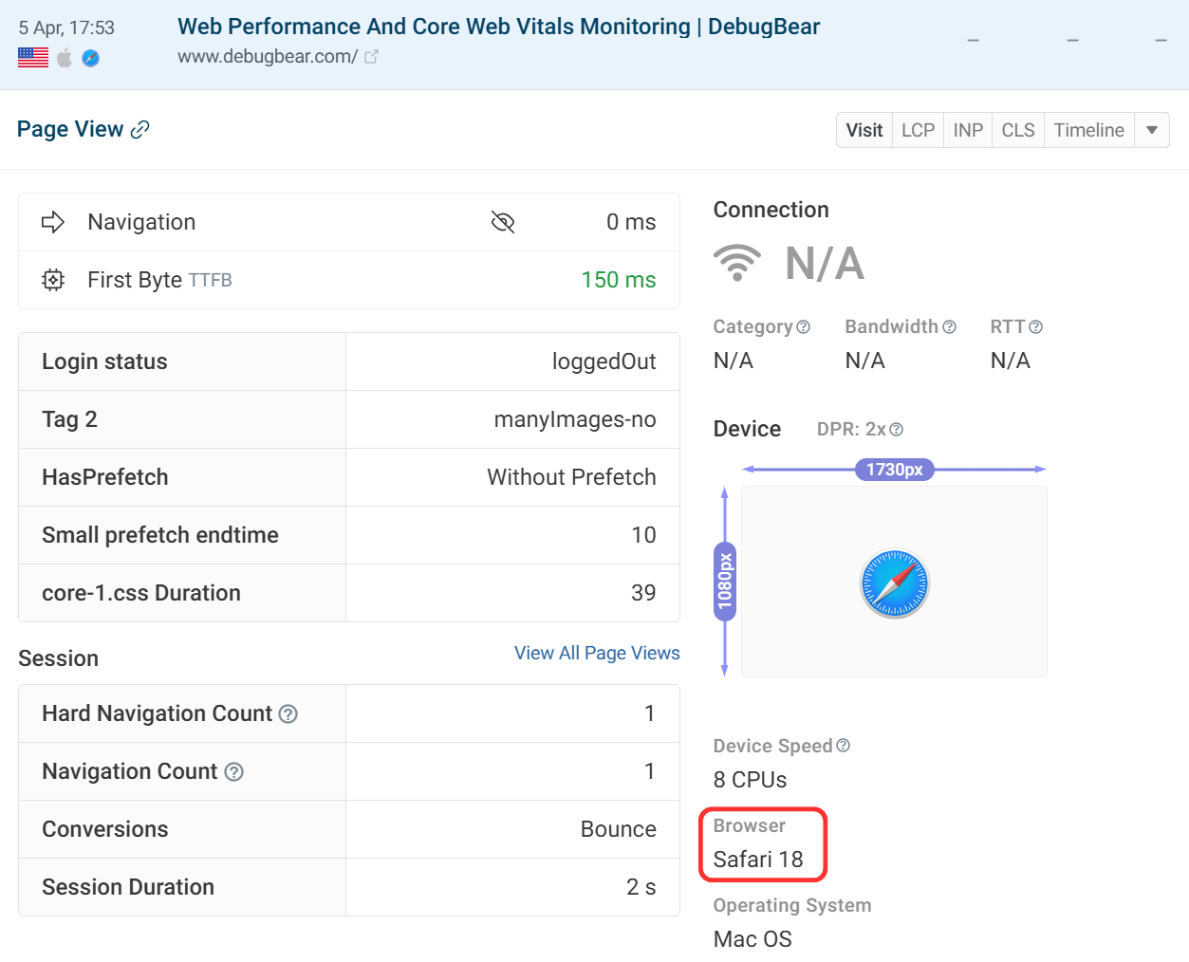Toggle the hidden-eye icon on the Navigation row

(x=503, y=221)
